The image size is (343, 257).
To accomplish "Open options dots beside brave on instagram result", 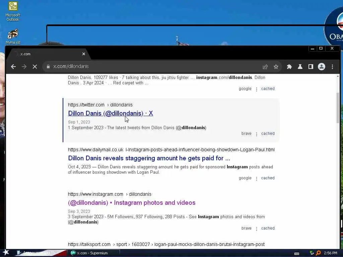I will pyautogui.click(x=256, y=229).
